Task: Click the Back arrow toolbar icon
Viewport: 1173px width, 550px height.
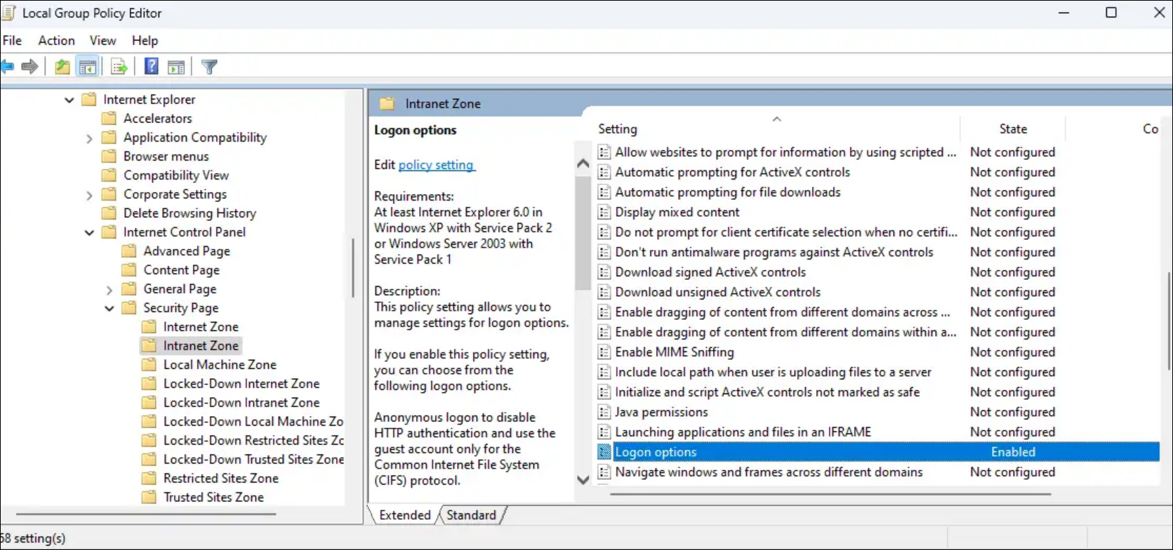Action: click(7, 67)
